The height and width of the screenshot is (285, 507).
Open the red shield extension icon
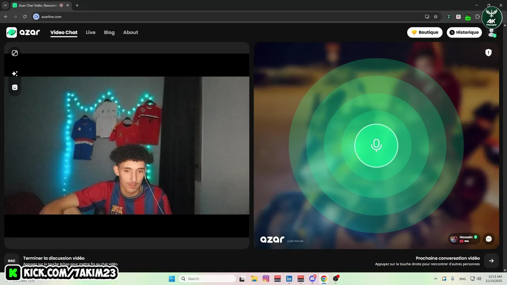pos(458,17)
